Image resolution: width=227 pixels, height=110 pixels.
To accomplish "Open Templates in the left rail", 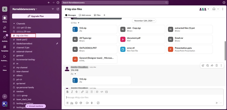I will [x=5, y=48].
